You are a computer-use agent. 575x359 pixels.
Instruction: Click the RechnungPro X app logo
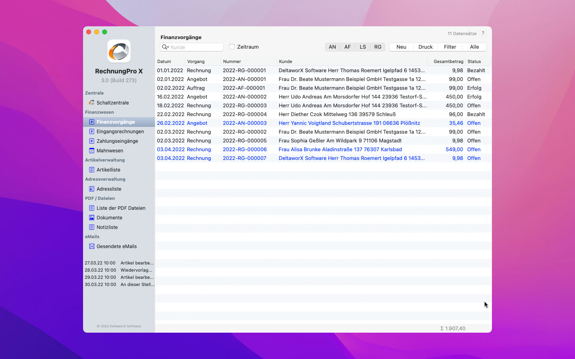pyautogui.click(x=119, y=51)
